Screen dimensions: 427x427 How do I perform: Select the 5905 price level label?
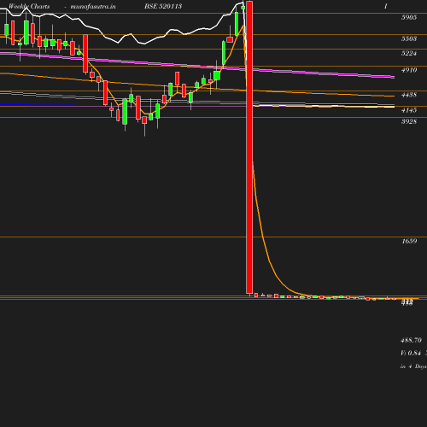click(x=409, y=17)
